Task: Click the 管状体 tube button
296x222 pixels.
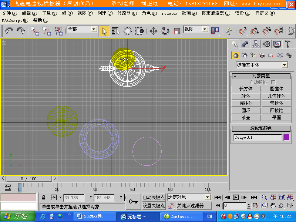Action: click(x=276, y=103)
